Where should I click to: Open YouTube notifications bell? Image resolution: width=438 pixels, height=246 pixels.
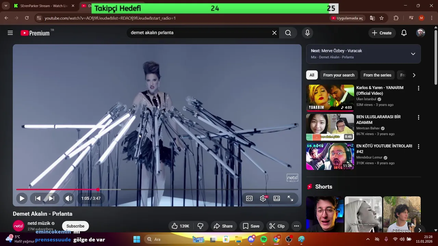pos(404,33)
